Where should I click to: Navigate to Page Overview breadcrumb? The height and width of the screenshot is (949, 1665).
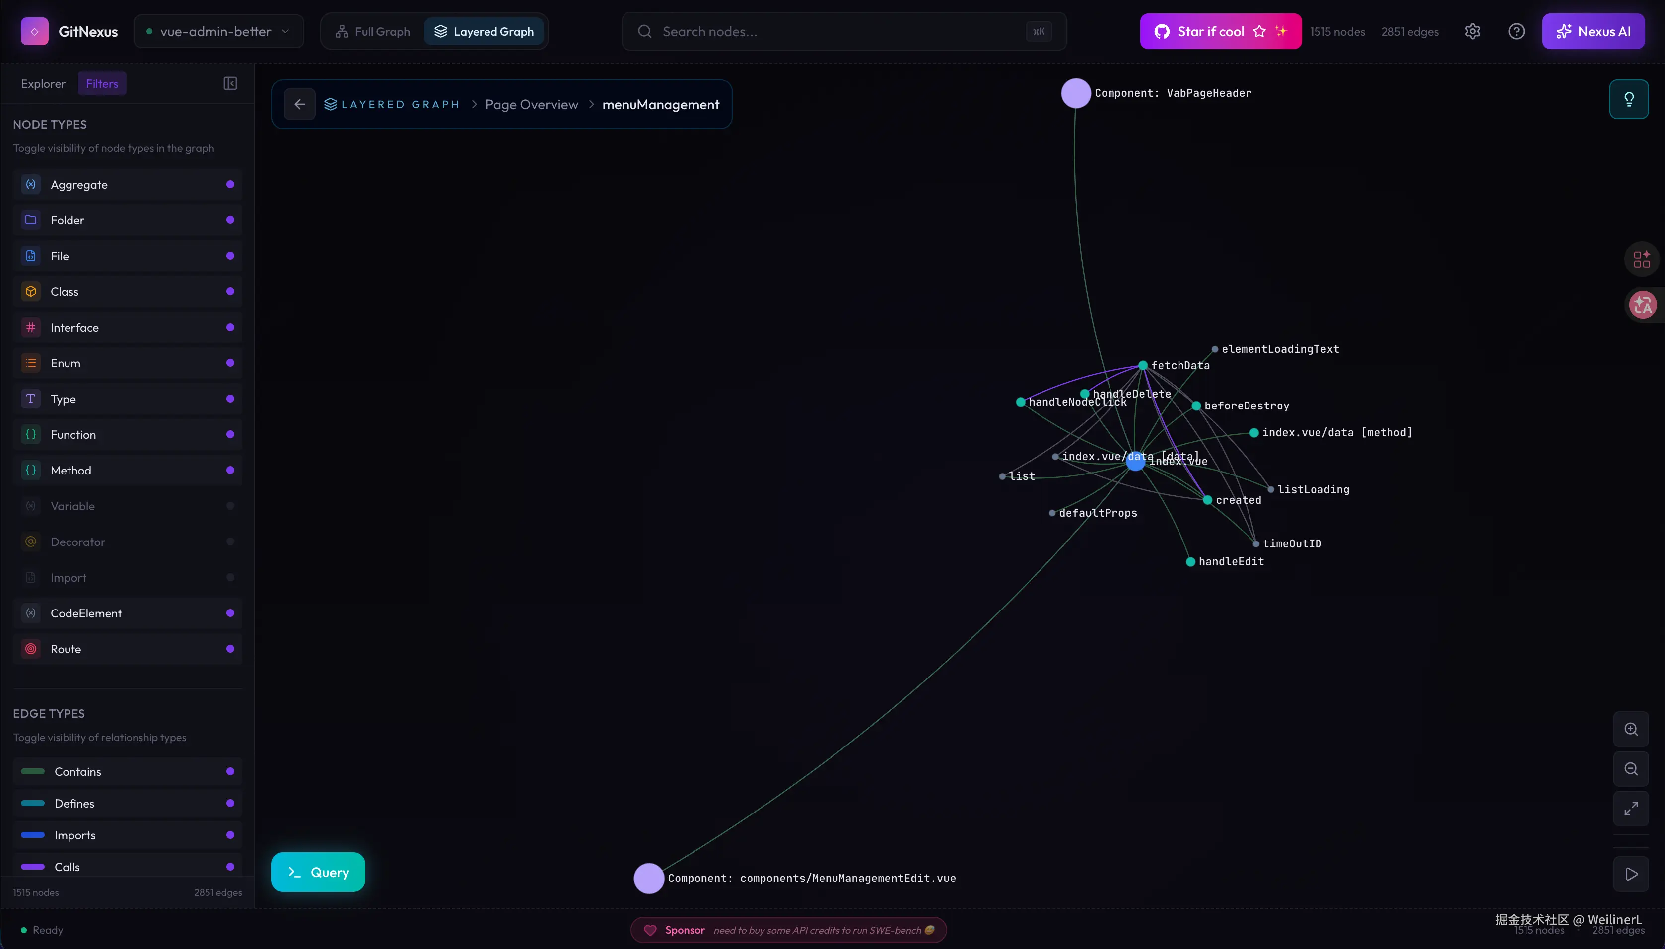click(x=531, y=104)
